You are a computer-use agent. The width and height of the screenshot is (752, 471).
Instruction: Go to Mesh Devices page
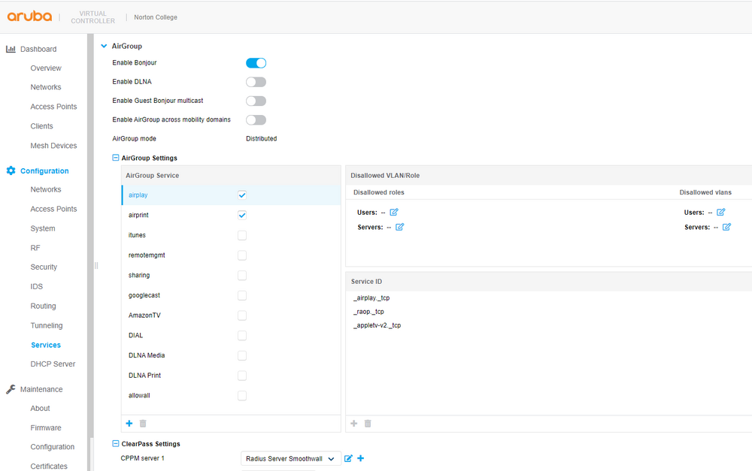[53, 146]
